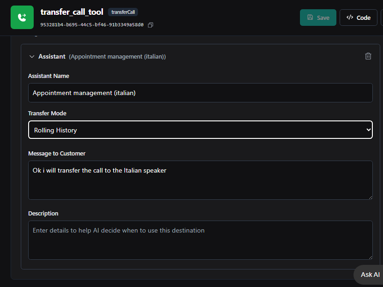Click the Description box resize handle
The height and width of the screenshot is (287, 383).
pos(370,257)
